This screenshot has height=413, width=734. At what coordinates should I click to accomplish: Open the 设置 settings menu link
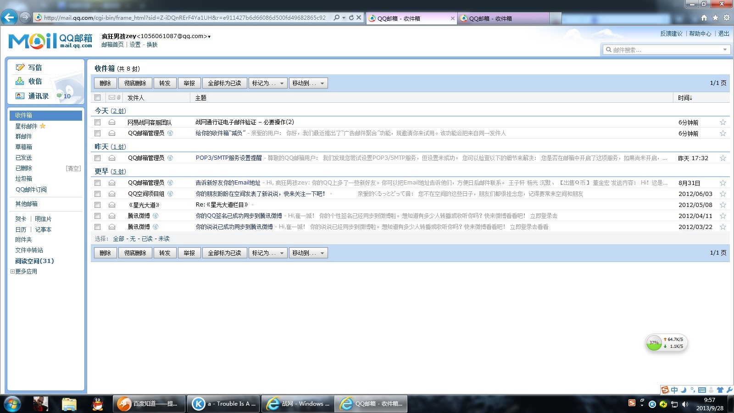point(135,45)
